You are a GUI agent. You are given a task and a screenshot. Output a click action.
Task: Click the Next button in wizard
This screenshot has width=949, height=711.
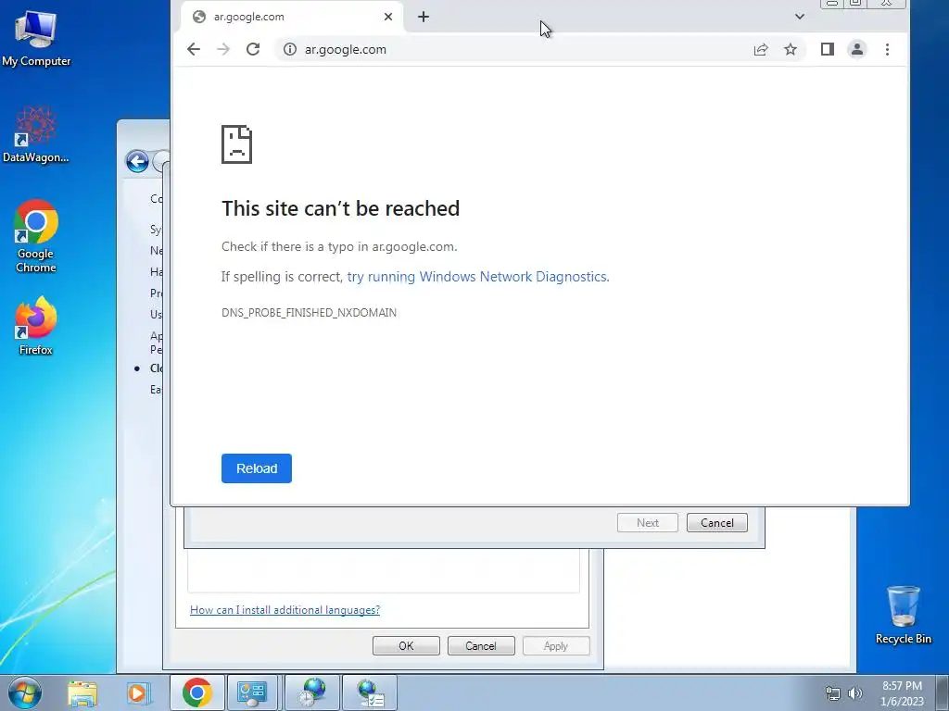(648, 523)
